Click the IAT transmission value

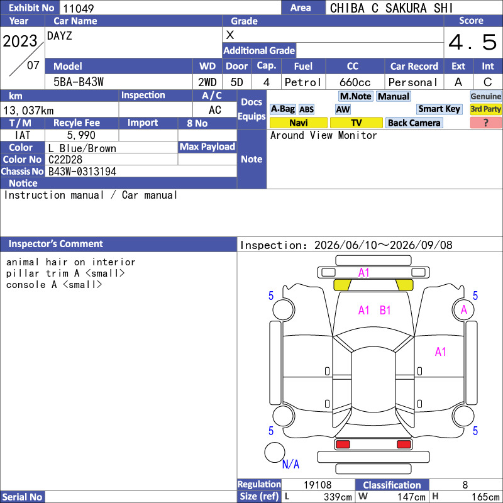click(23, 135)
